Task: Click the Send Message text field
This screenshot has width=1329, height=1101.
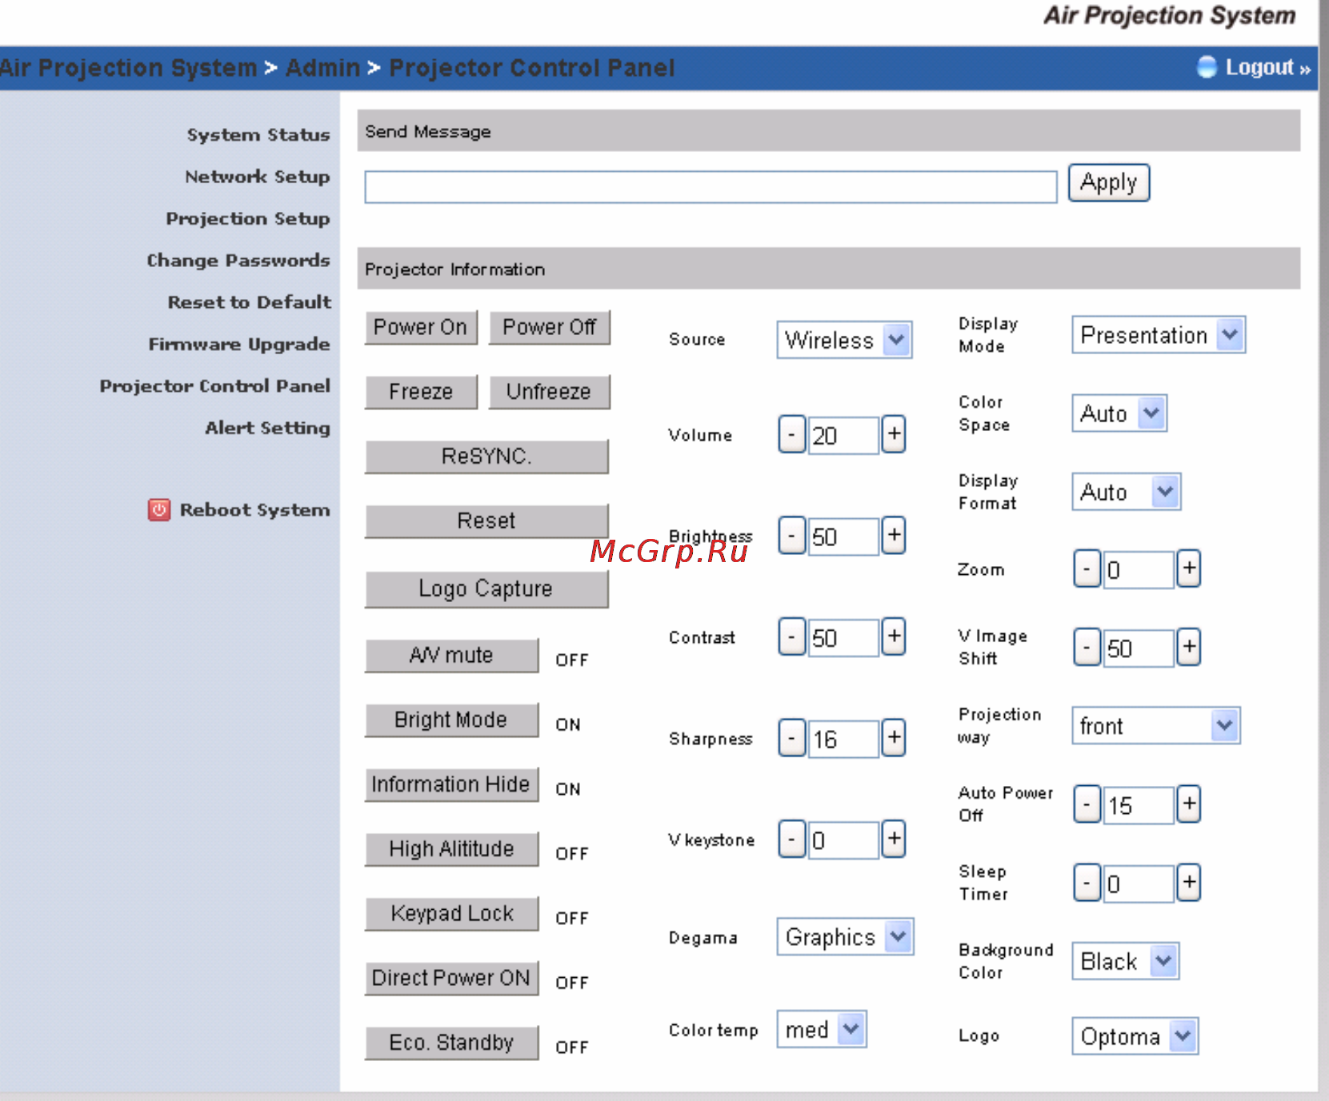Action: point(711,186)
